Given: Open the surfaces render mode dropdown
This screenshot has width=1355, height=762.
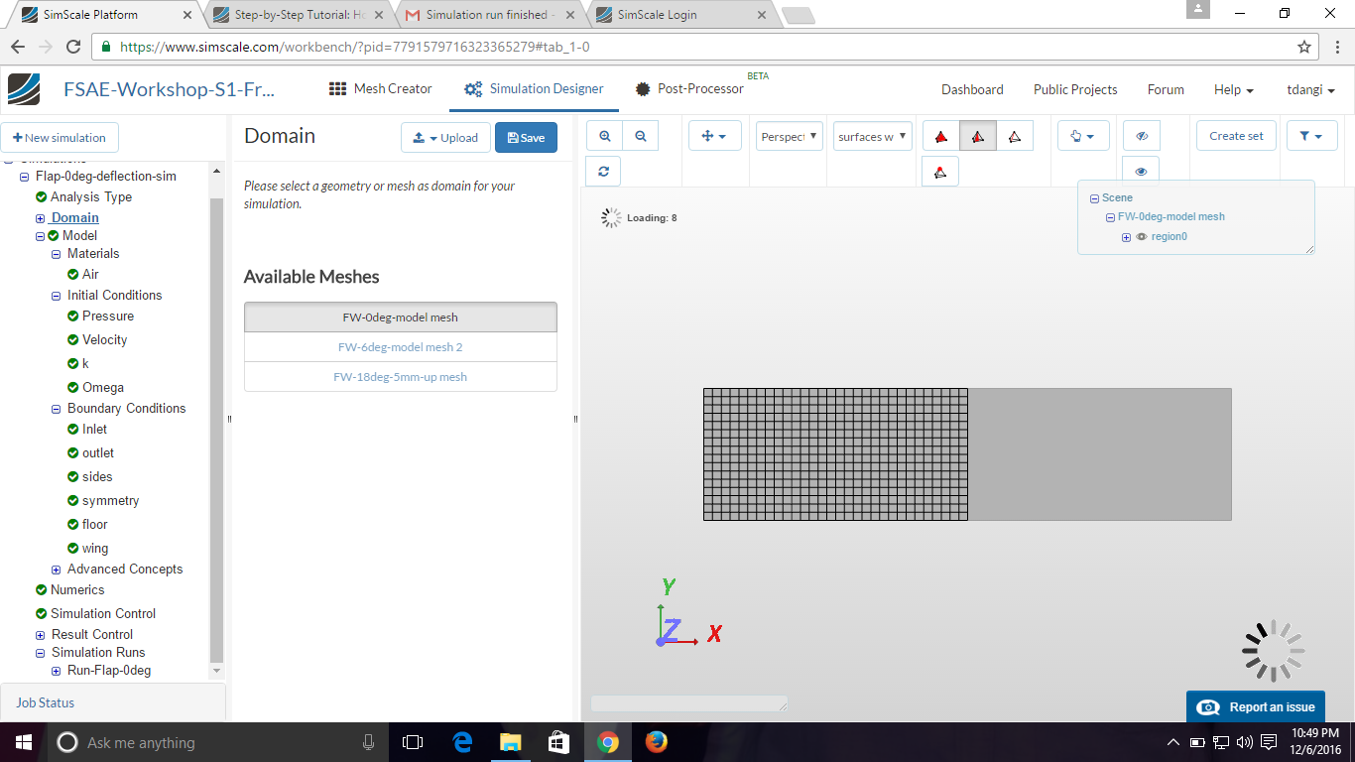Looking at the screenshot, I should click(873, 136).
